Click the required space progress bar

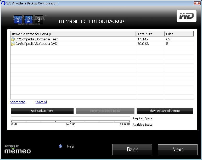(x=70, y=118)
